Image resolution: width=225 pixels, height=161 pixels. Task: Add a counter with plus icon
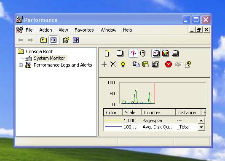pos(104,64)
